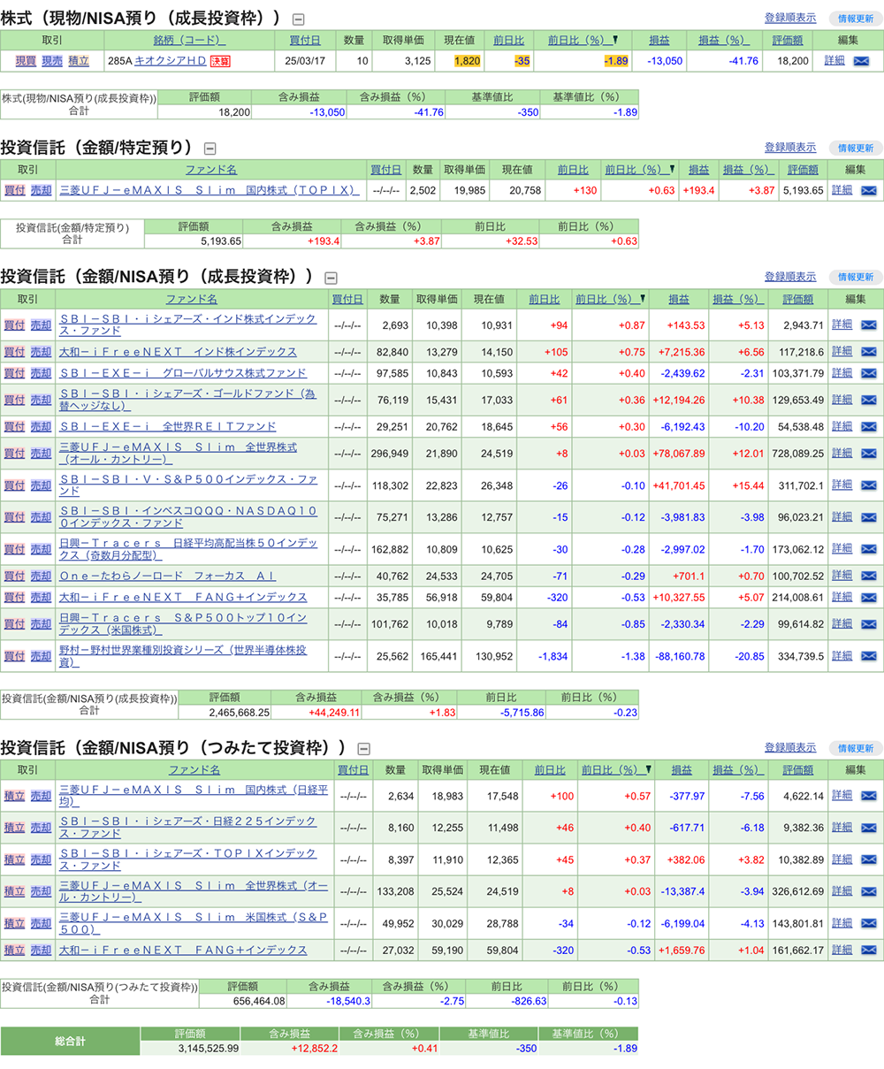This screenshot has width=884, height=1069.
Task: Click the mail icon for eMAXIS Slim 米国株式（S&P500）
Action: [x=868, y=923]
